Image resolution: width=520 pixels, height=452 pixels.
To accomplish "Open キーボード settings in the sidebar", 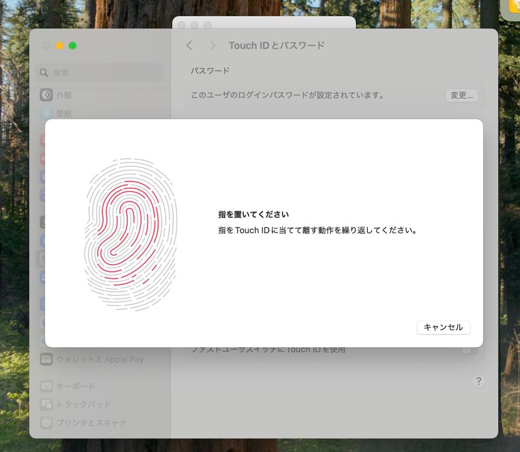I will click(x=76, y=386).
